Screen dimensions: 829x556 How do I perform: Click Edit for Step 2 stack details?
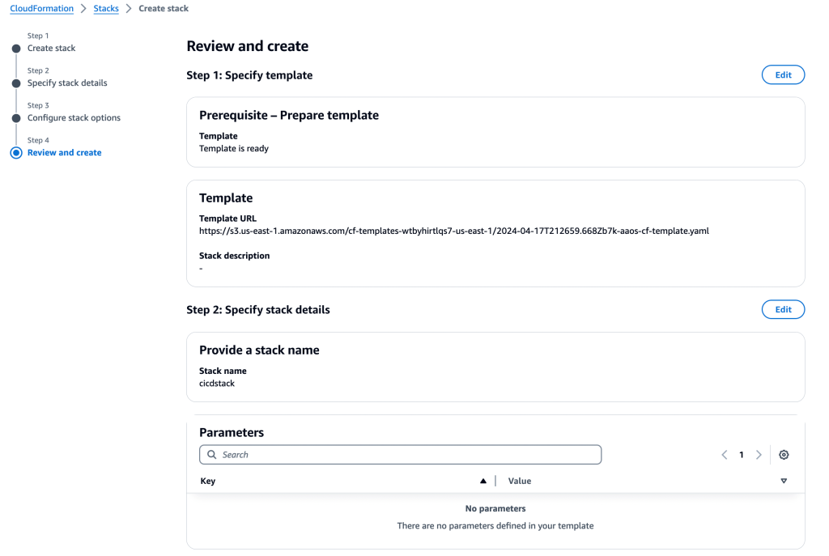[x=783, y=309]
